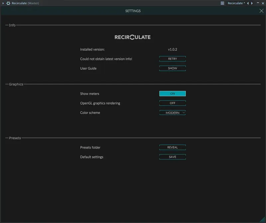Open the Color scheme dropdown
266x223 pixels.
172,113
